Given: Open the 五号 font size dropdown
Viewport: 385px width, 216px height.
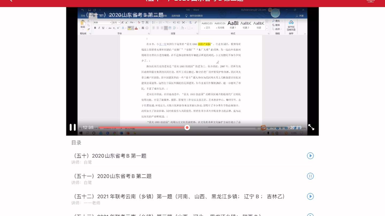Looking at the screenshot, I should (x=119, y=22).
